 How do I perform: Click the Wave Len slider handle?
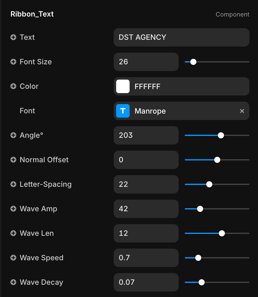(x=222, y=233)
